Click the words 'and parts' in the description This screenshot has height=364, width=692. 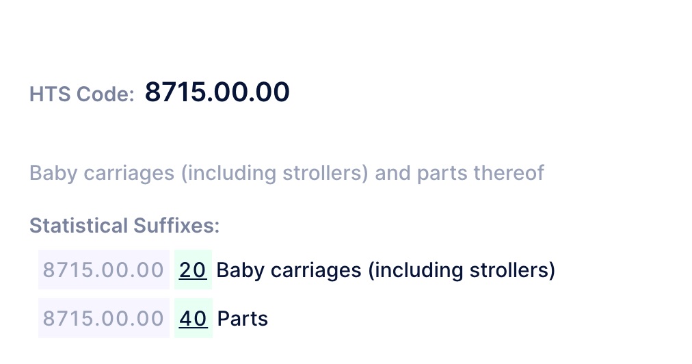(x=421, y=173)
